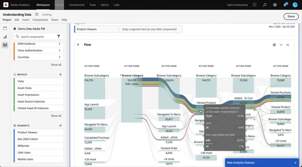Open the Admin navigation tab
The width and height of the screenshot is (302, 167).
[105, 5]
